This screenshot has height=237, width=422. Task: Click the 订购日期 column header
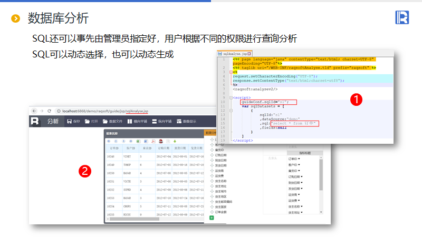[x=164, y=148]
